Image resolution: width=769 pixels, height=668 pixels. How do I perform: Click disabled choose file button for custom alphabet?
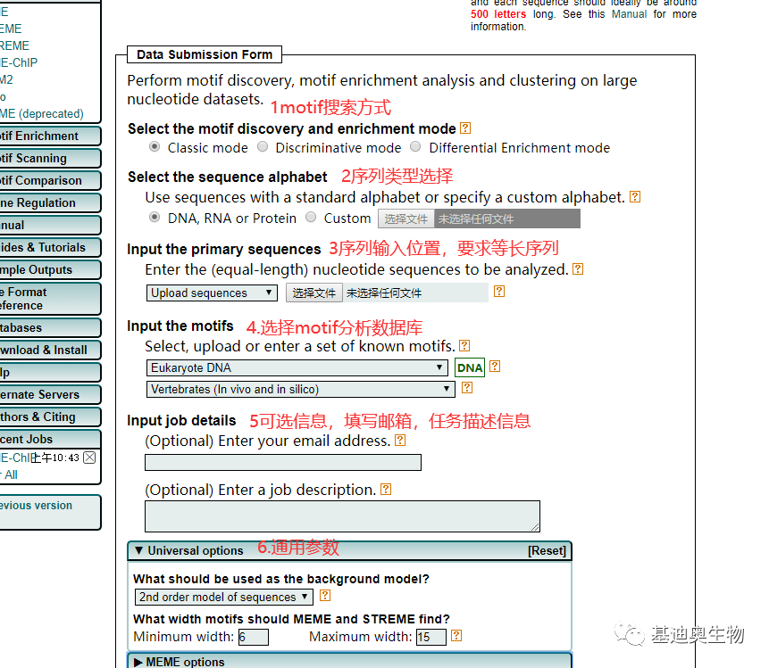point(405,219)
